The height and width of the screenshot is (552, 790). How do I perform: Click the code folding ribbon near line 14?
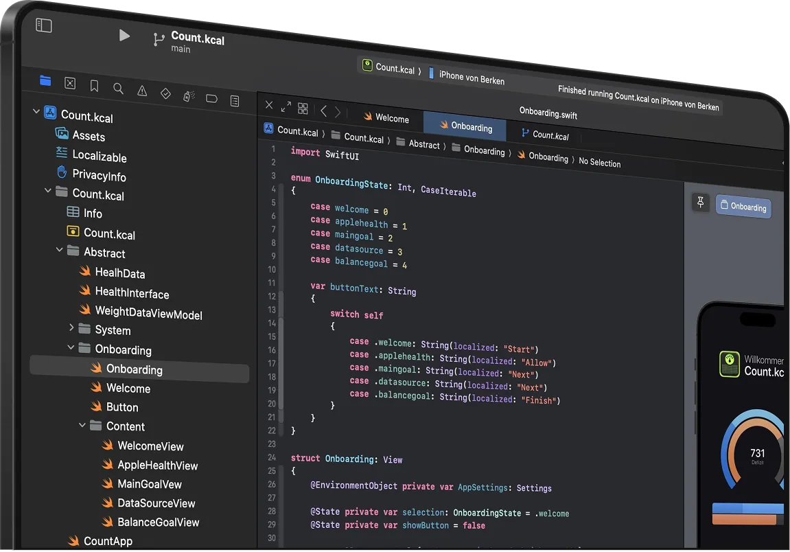tap(281, 323)
